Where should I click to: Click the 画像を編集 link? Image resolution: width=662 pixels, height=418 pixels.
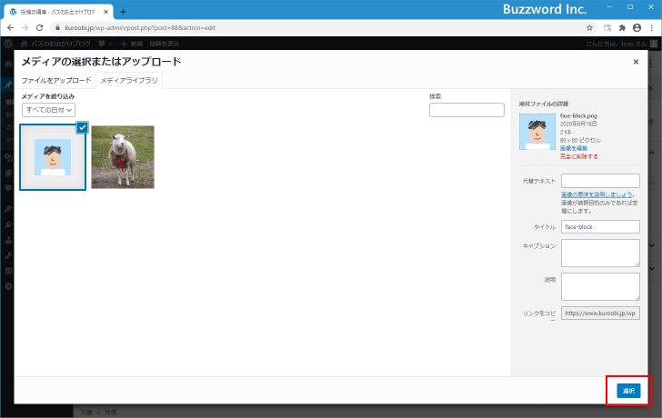coord(573,148)
